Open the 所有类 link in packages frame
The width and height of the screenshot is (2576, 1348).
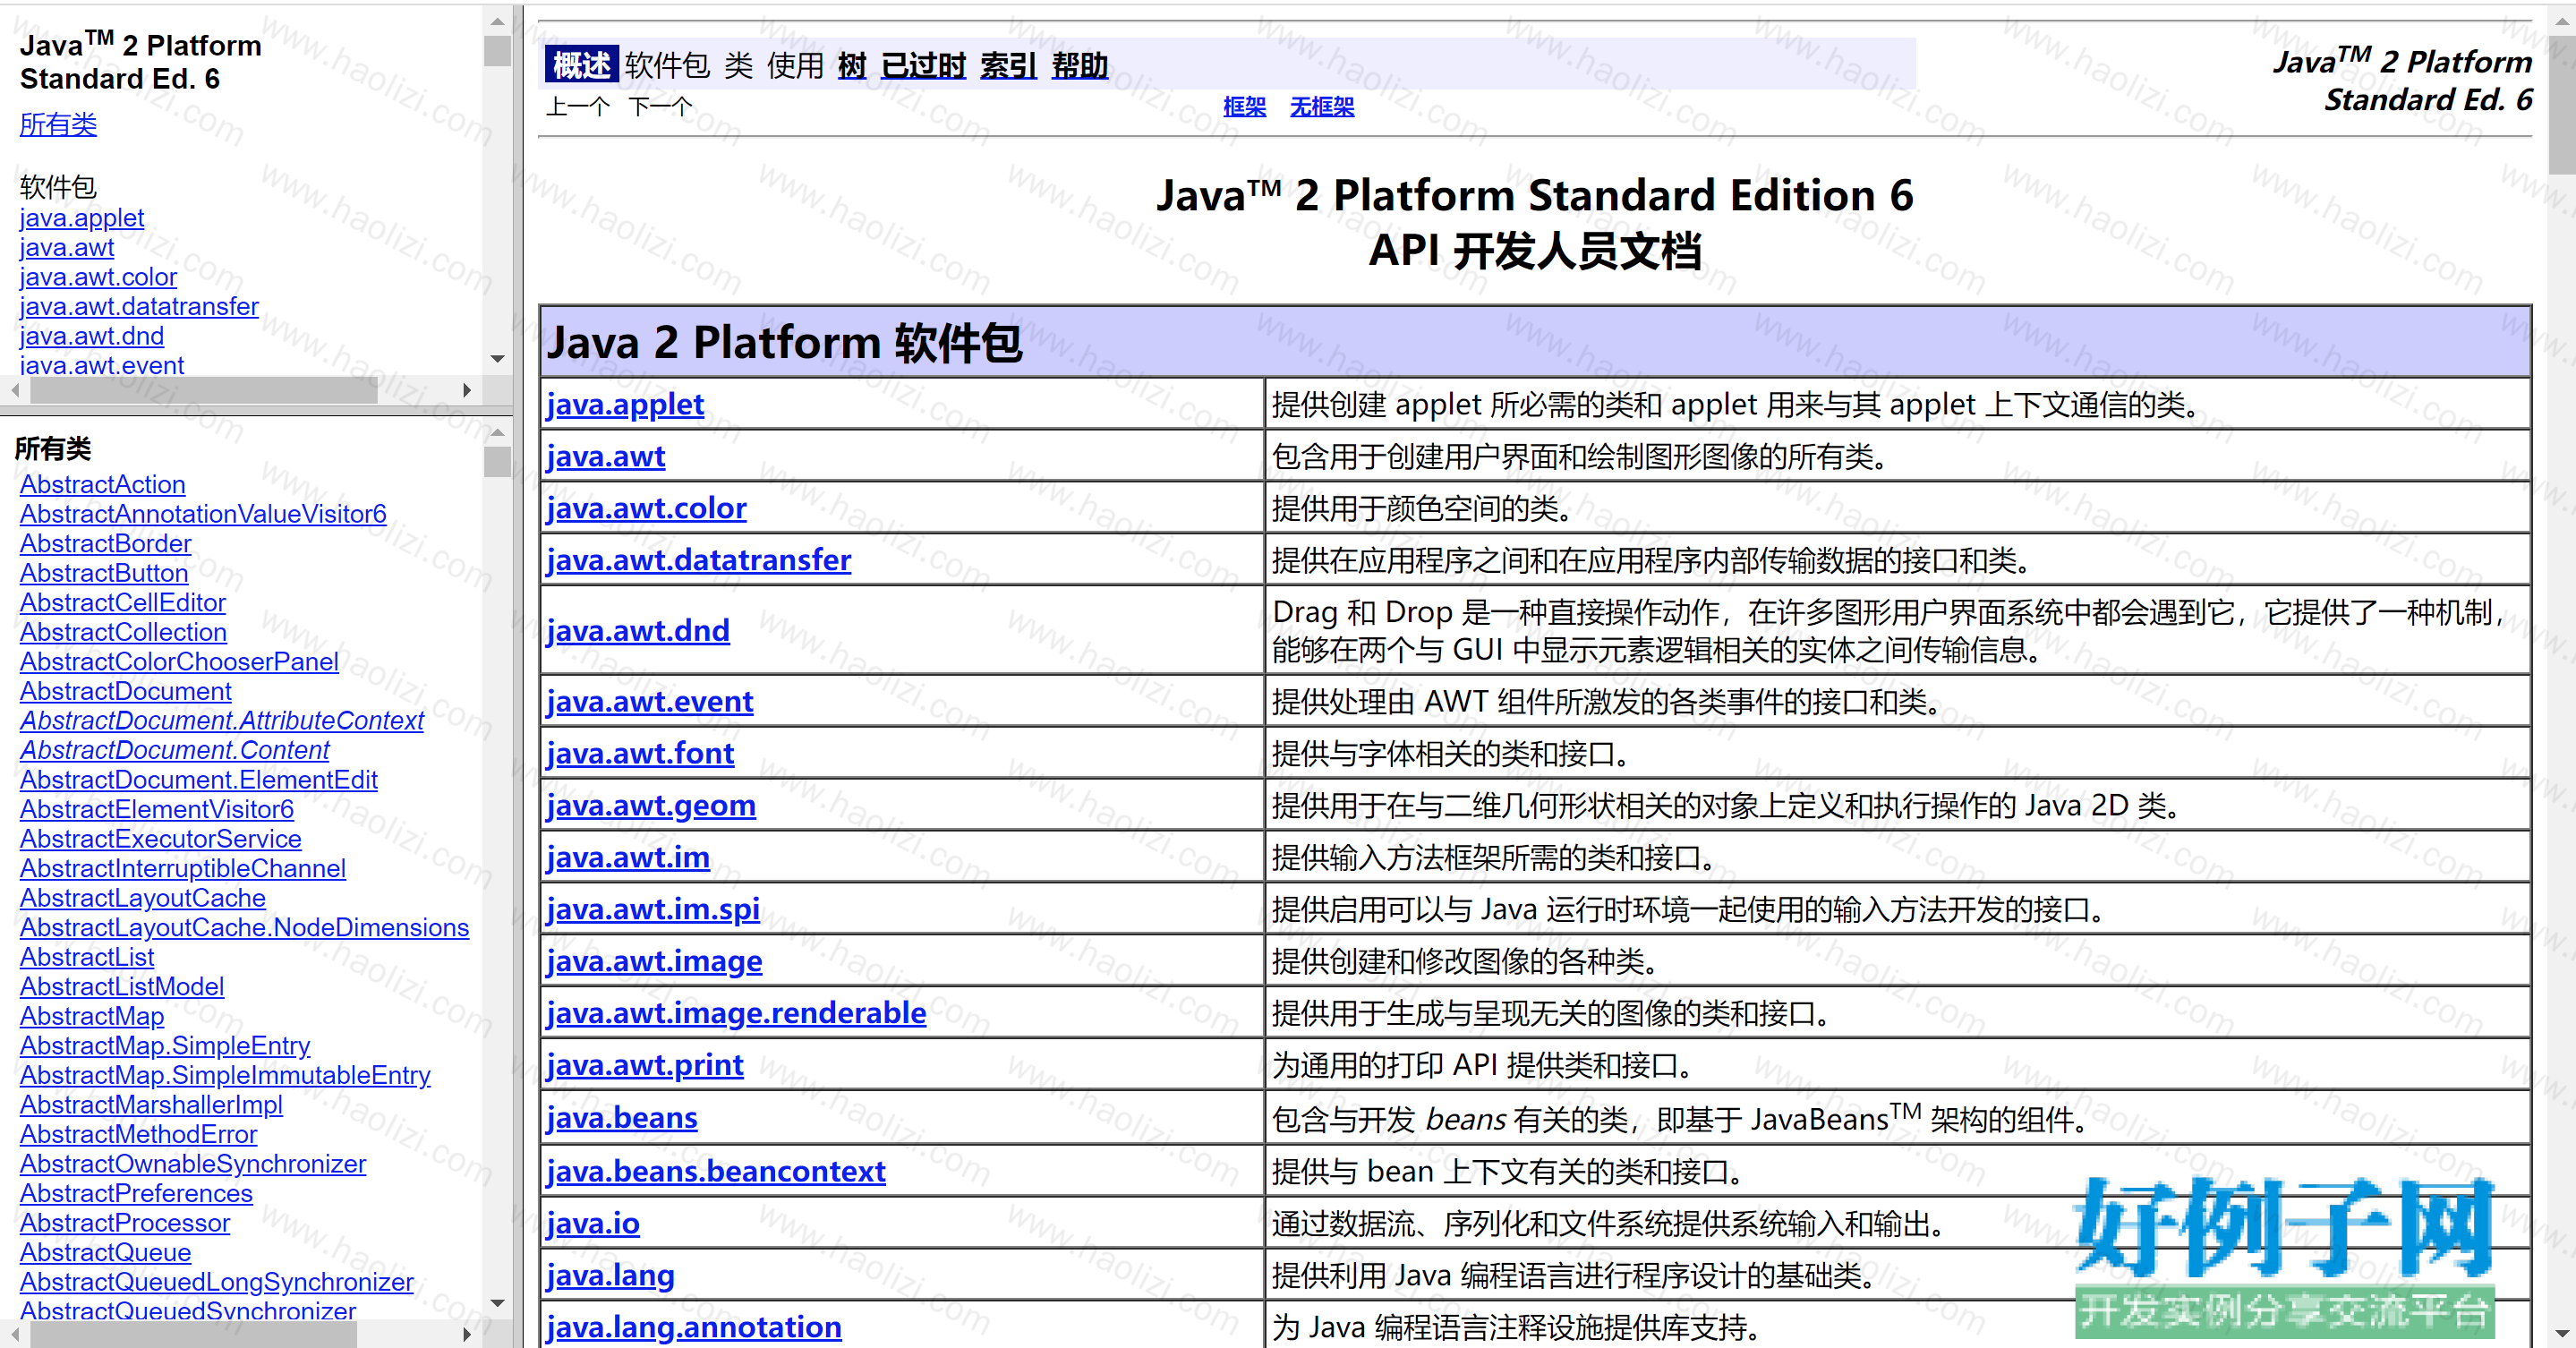[x=58, y=125]
